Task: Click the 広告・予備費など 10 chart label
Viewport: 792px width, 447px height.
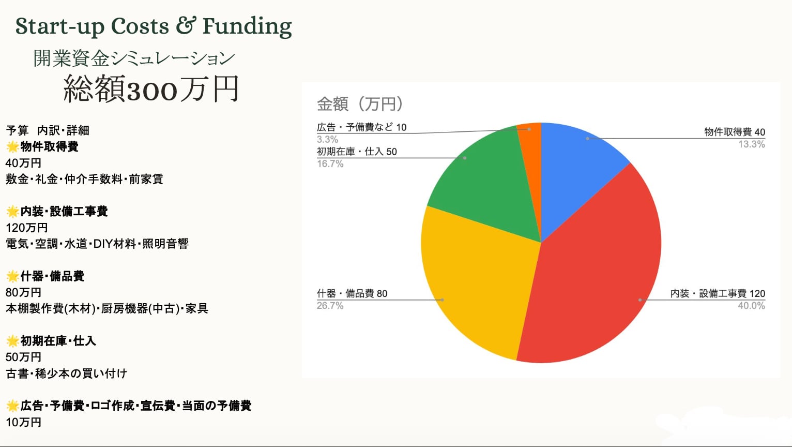Action: (361, 127)
